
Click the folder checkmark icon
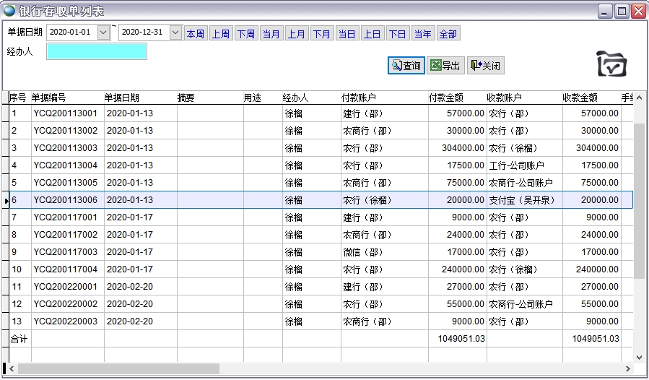point(611,64)
